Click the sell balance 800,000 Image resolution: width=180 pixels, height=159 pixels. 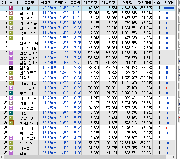[93, 88]
